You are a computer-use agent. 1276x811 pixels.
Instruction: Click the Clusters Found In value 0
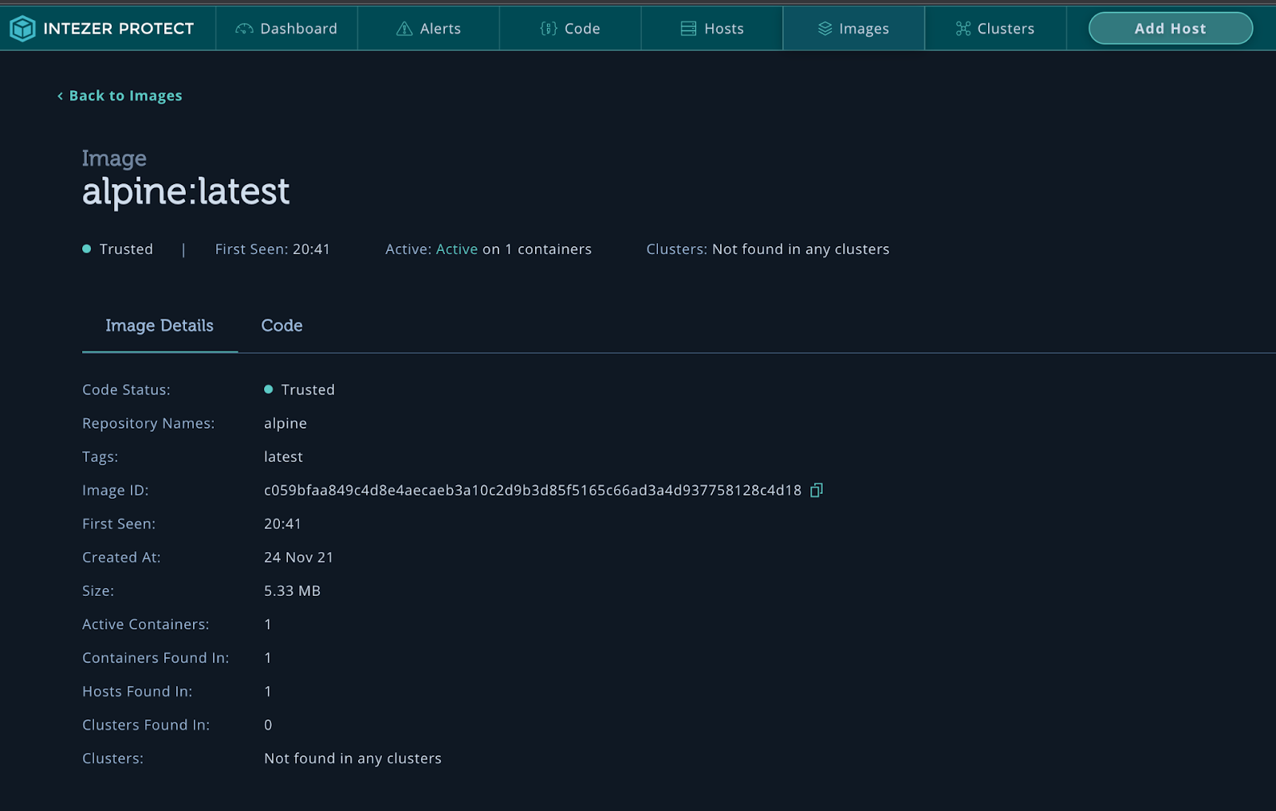coord(268,725)
